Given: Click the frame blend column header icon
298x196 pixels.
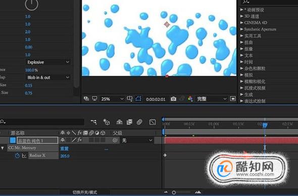Looking at the screenshot, I should [x=85, y=133].
